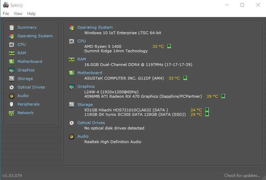The width and height of the screenshot is (266, 180).
Task: Open the View menu
Action: pos(18,14)
